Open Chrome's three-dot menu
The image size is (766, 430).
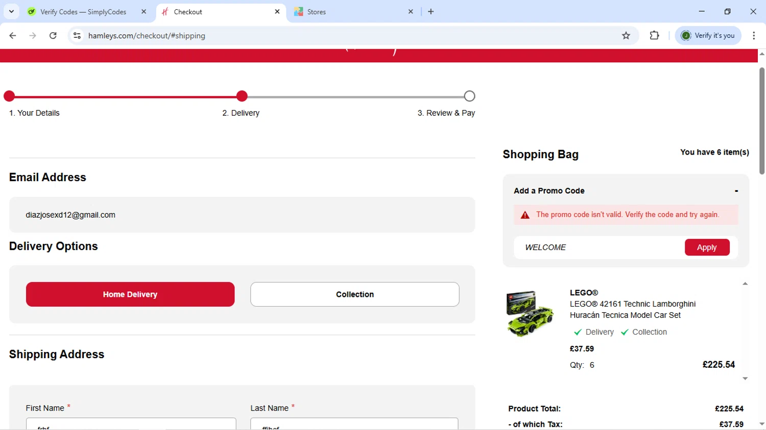[x=754, y=36]
